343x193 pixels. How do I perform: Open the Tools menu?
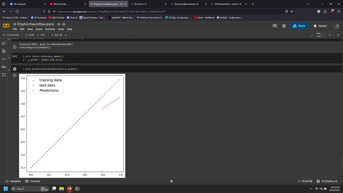click(61, 29)
